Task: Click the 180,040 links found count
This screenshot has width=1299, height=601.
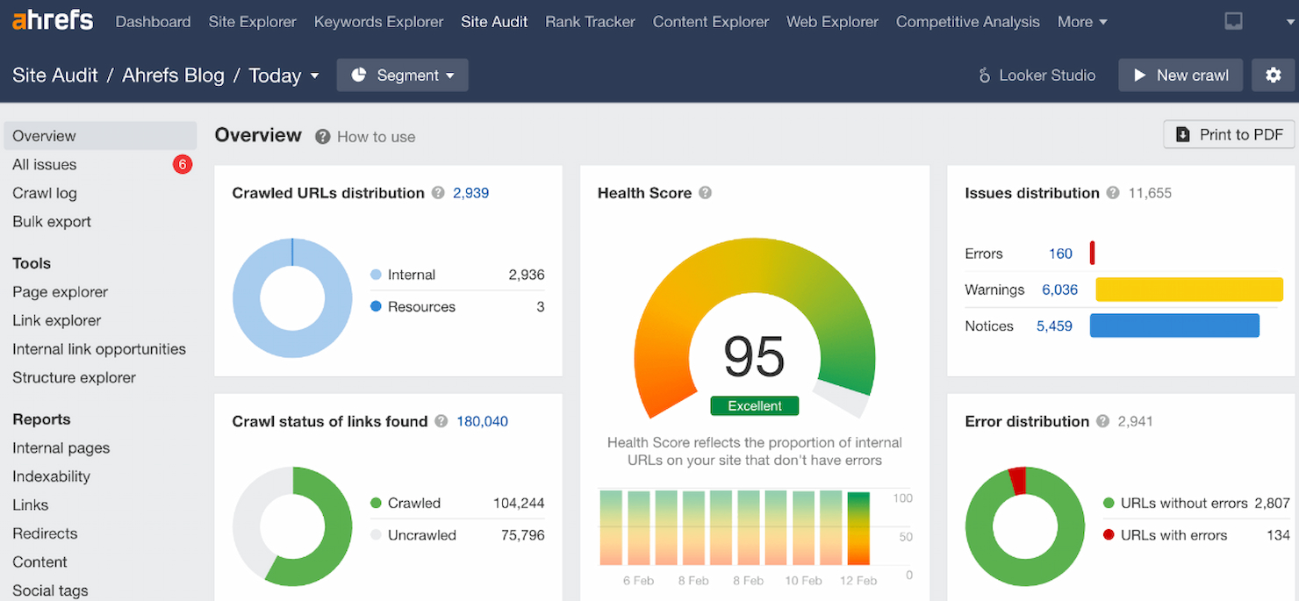Action: click(x=482, y=421)
